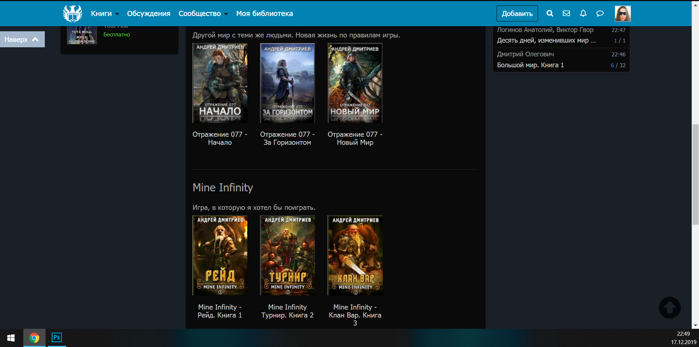
Task: Click the site logo in the header
Action: click(72, 13)
